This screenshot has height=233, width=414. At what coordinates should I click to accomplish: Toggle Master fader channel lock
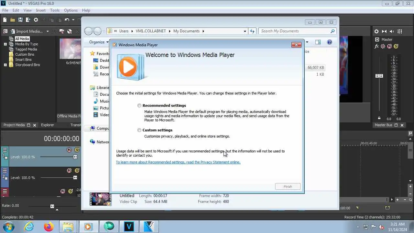coord(379,118)
